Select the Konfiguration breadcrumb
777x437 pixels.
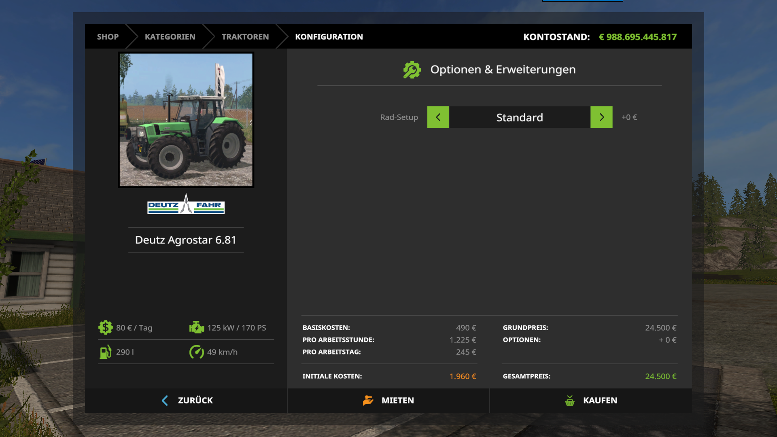coord(329,37)
